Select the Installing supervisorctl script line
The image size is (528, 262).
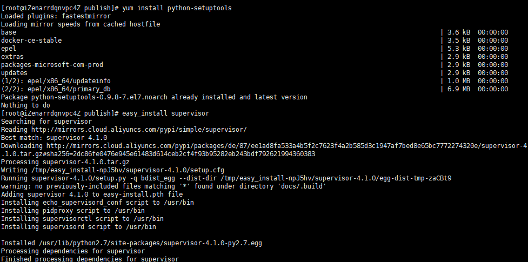click(82, 219)
